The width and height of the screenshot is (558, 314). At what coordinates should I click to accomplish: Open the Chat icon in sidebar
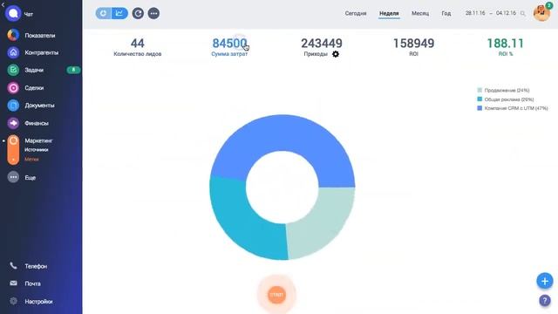[x=13, y=14]
